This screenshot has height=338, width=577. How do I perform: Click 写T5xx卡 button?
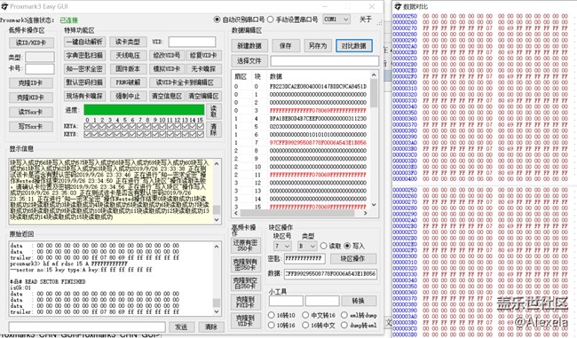31,127
